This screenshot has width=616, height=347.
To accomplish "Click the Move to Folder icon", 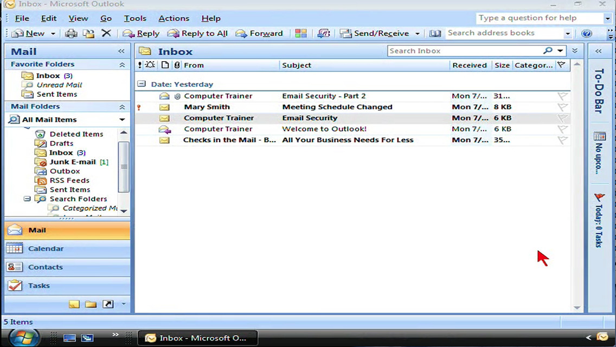I will point(89,34).
